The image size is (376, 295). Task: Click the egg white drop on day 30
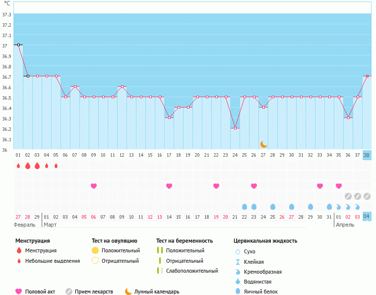pyautogui.click(x=292, y=206)
